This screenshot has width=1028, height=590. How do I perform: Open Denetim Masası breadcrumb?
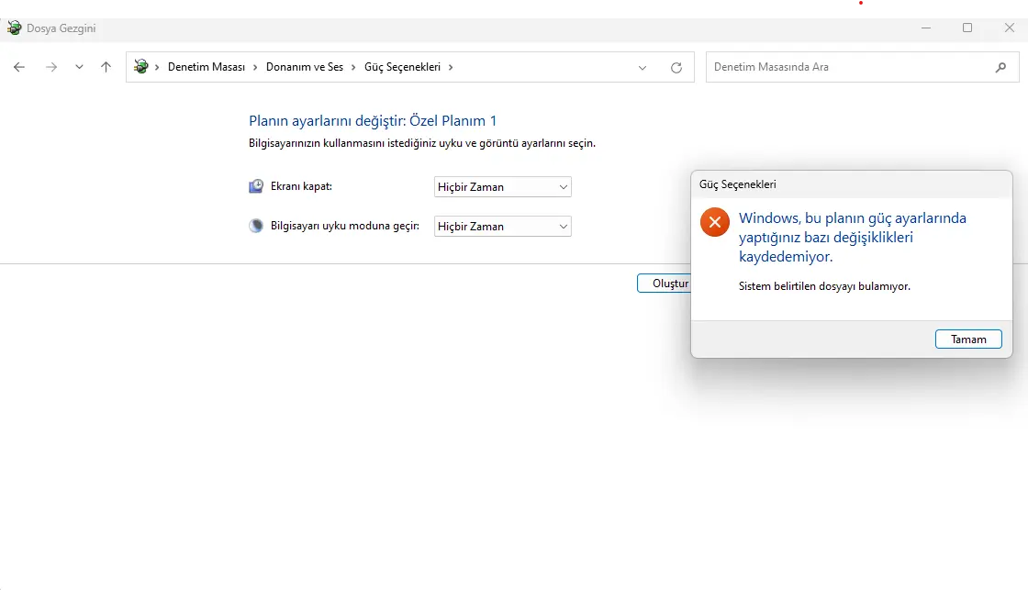coord(207,67)
